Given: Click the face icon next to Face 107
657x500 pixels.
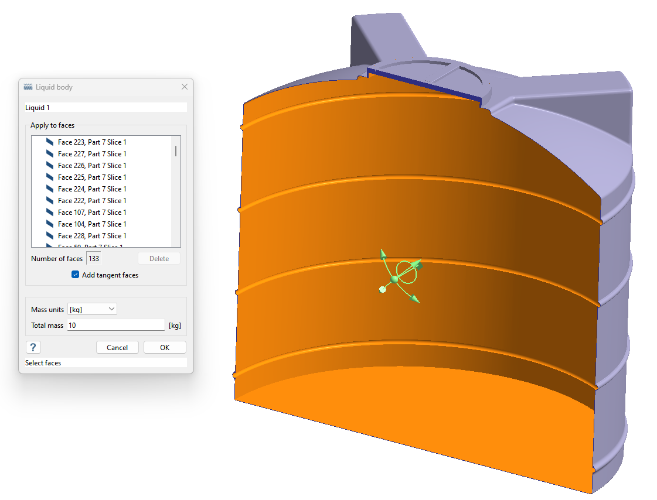Looking at the screenshot, I should point(50,213).
